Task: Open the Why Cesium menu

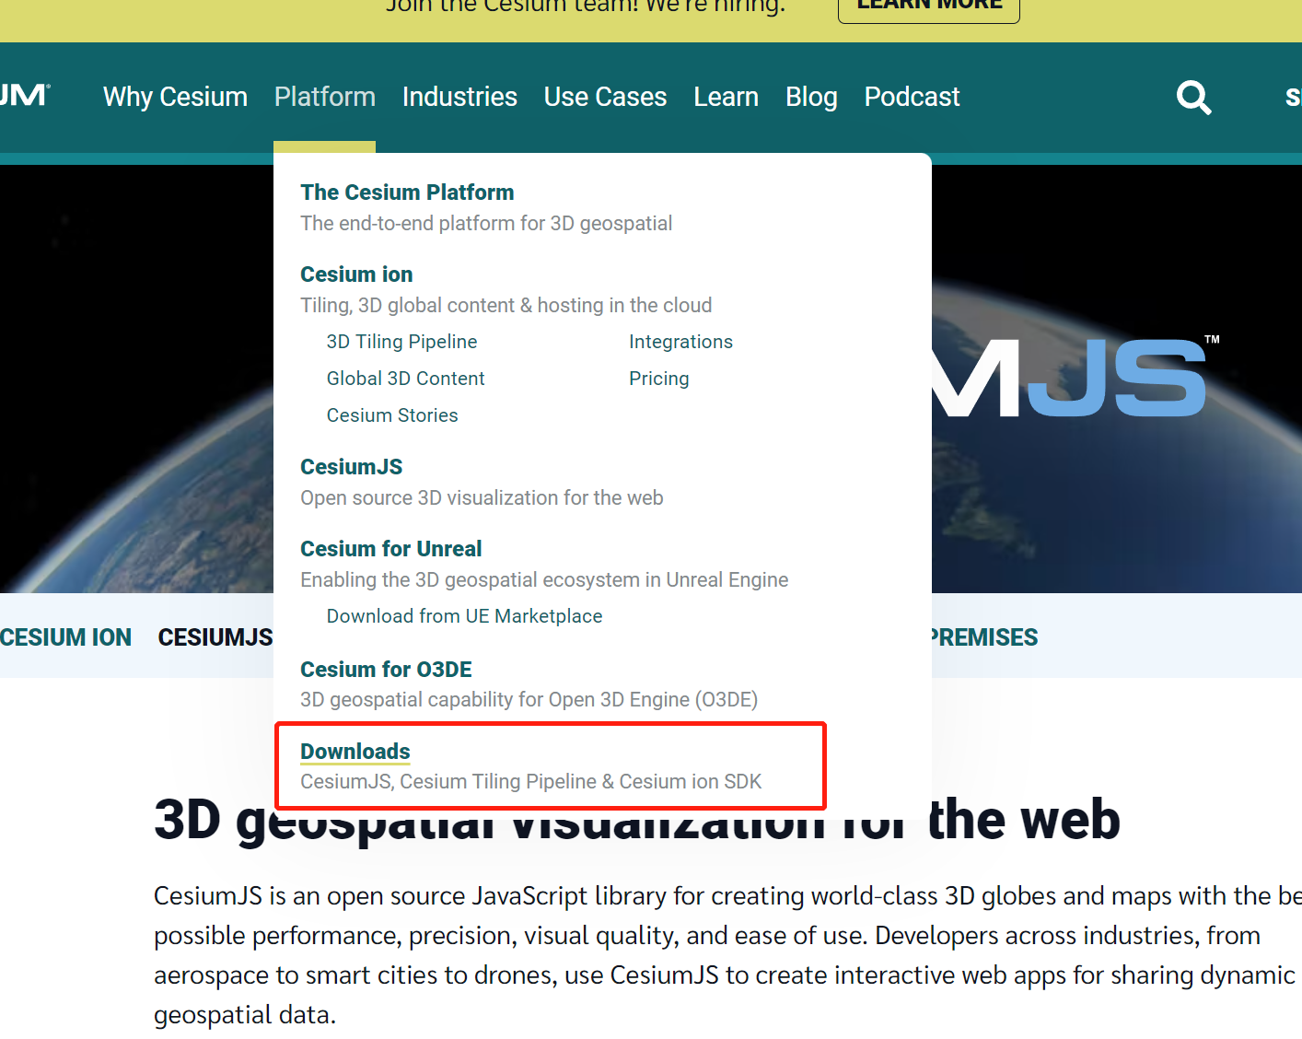Action: click(175, 97)
